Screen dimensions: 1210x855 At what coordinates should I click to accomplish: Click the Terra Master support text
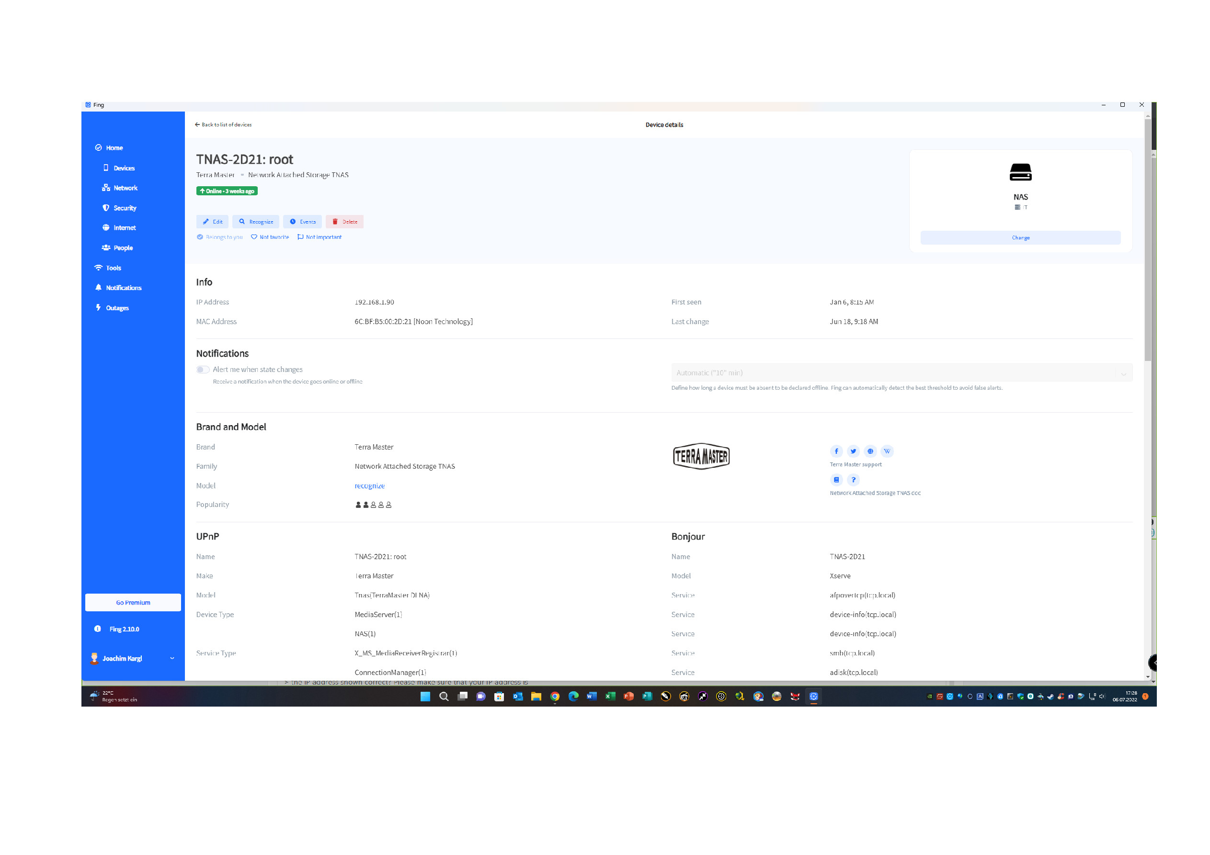pyautogui.click(x=856, y=465)
